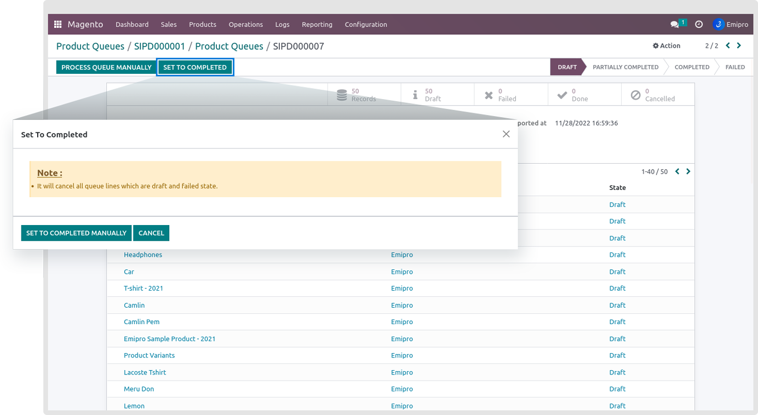This screenshot has width=758, height=415.
Task: Click Set To Completed Manually button
Action: pos(76,233)
